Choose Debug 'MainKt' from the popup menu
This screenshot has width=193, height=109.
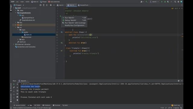point(74,20)
